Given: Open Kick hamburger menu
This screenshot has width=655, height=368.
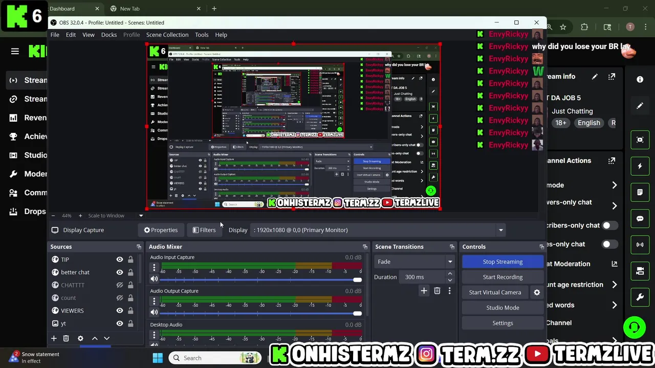Looking at the screenshot, I should pyautogui.click(x=15, y=51).
